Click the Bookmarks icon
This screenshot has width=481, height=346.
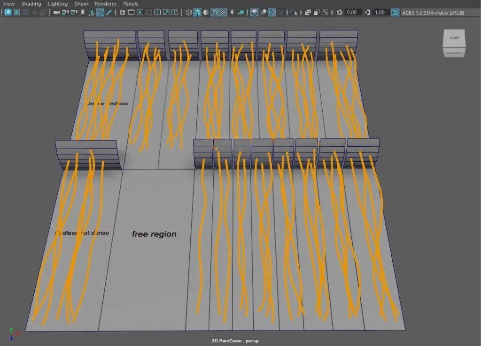click(x=83, y=12)
